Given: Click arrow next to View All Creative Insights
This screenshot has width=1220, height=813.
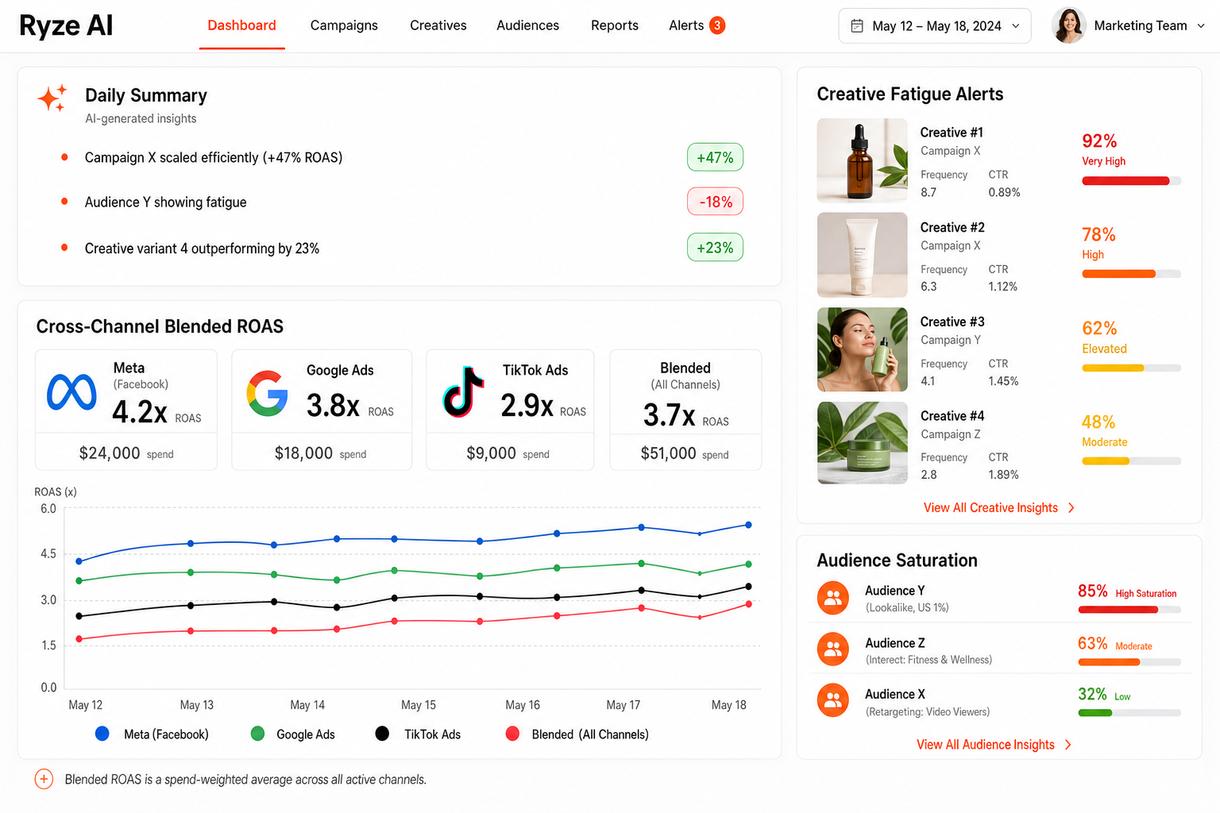Looking at the screenshot, I should (1071, 508).
